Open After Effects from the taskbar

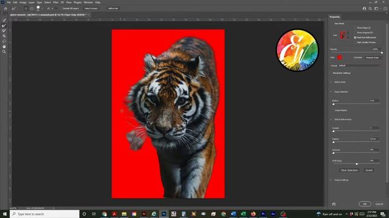pyautogui.click(x=273, y=214)
